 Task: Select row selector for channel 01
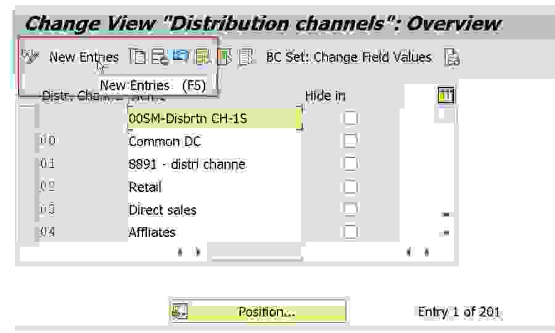27,164
